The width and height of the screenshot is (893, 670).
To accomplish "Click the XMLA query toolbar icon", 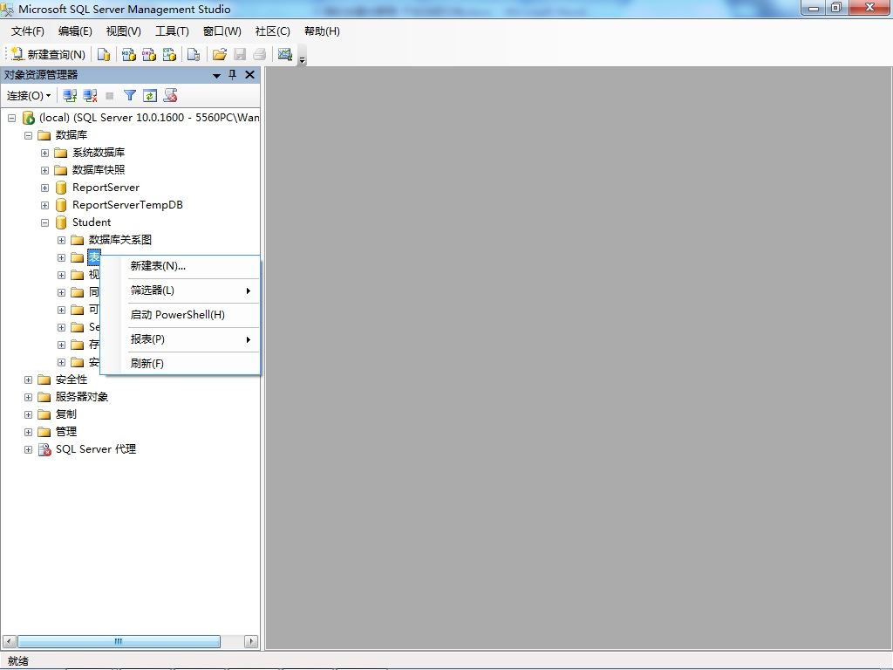I will pyautogui.click(x=170, y=54).
